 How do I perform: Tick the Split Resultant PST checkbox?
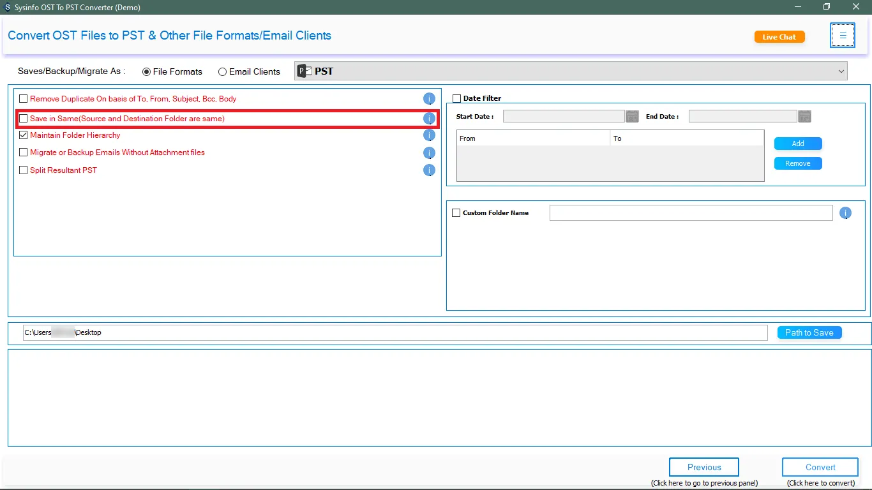coord(24,170)
